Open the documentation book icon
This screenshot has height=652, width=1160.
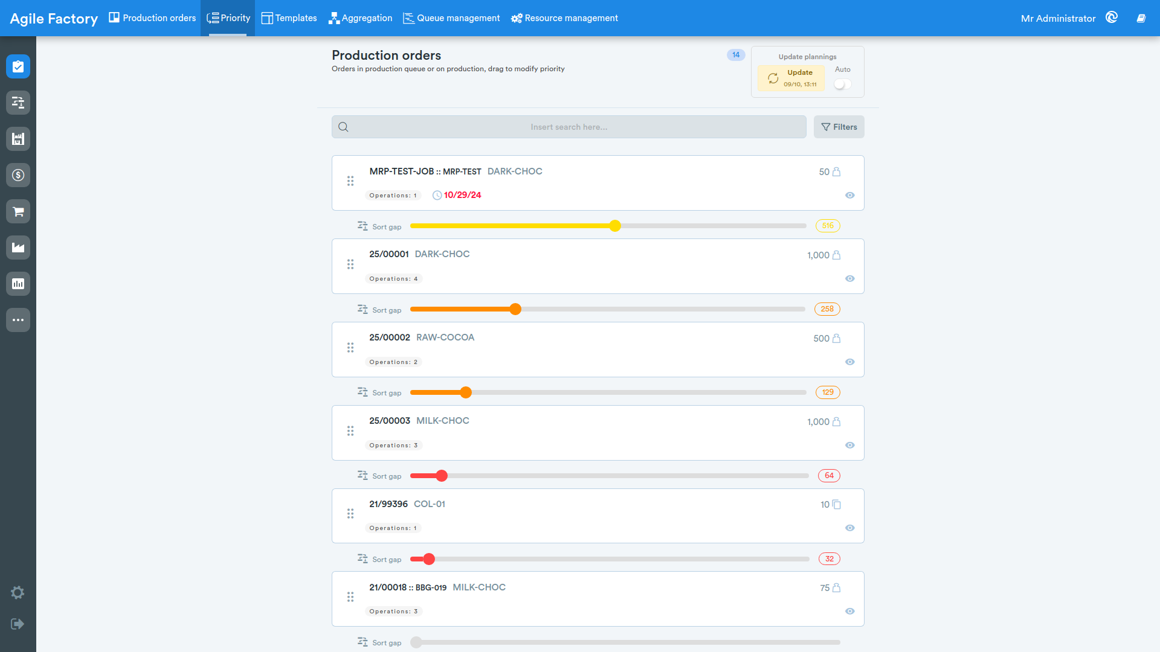[1141, 18]
